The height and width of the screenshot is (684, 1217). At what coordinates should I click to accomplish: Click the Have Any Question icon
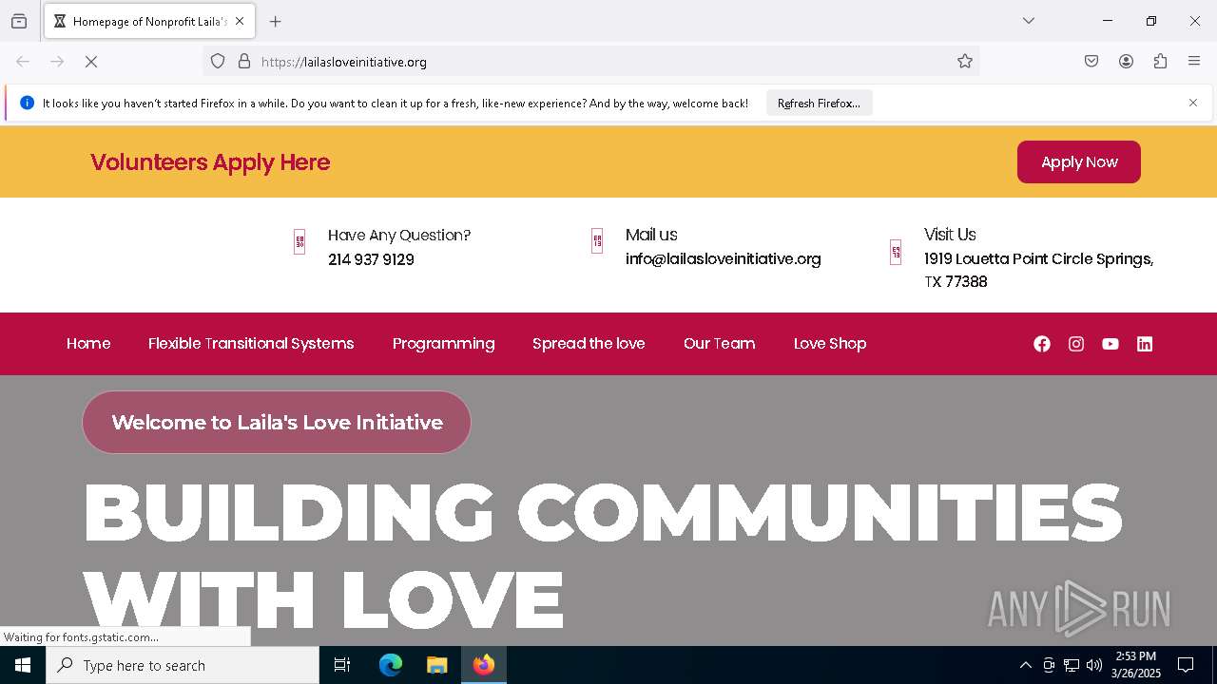coord(299,241)
